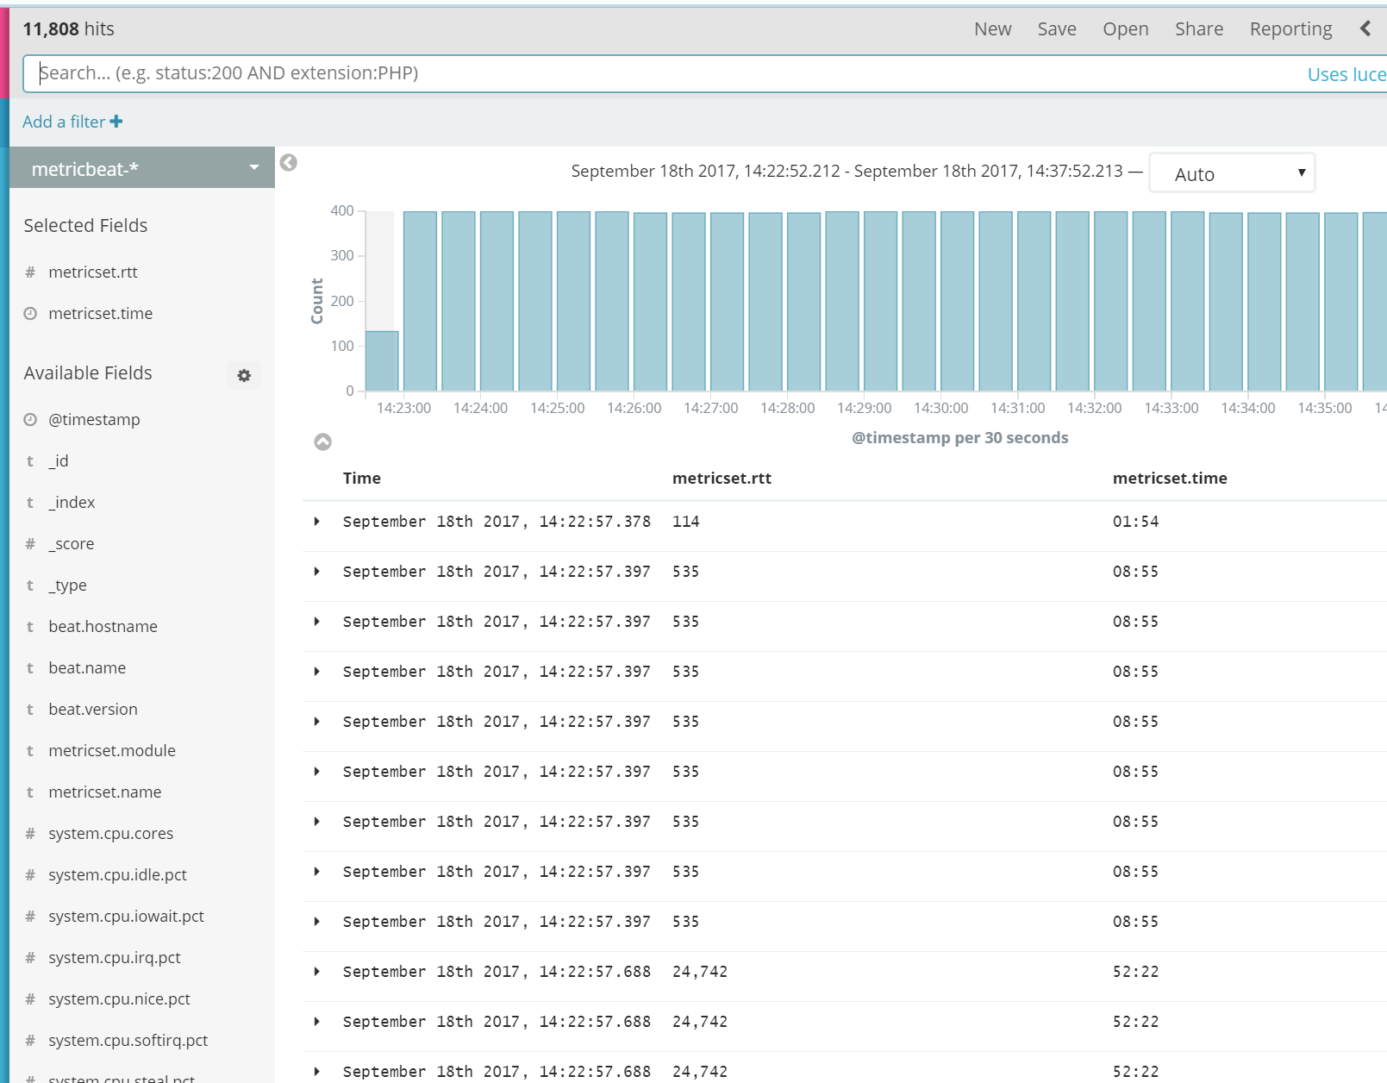Select system.cpu.irq.pct field
The height and width of the screenshot is (1083, 1387).
(x=115, y=958)
